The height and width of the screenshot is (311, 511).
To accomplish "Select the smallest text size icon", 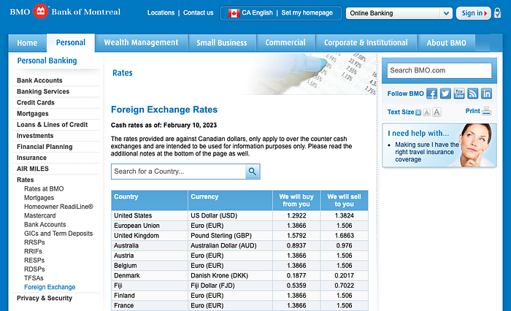I will point(418,113).
